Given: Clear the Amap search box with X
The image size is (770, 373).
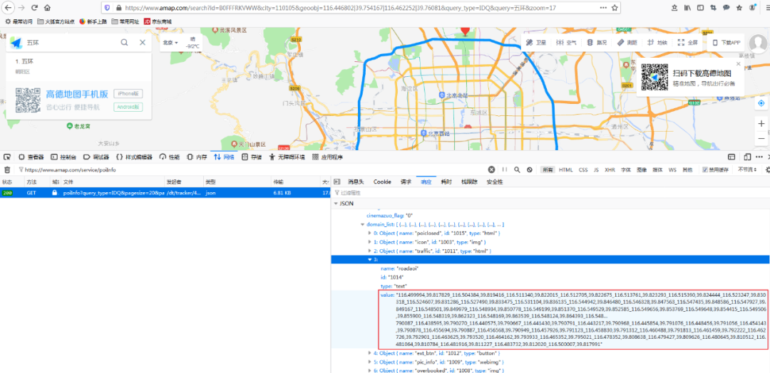Looking at the screenshot, I should pyautogui.click(x=143, y=43).
